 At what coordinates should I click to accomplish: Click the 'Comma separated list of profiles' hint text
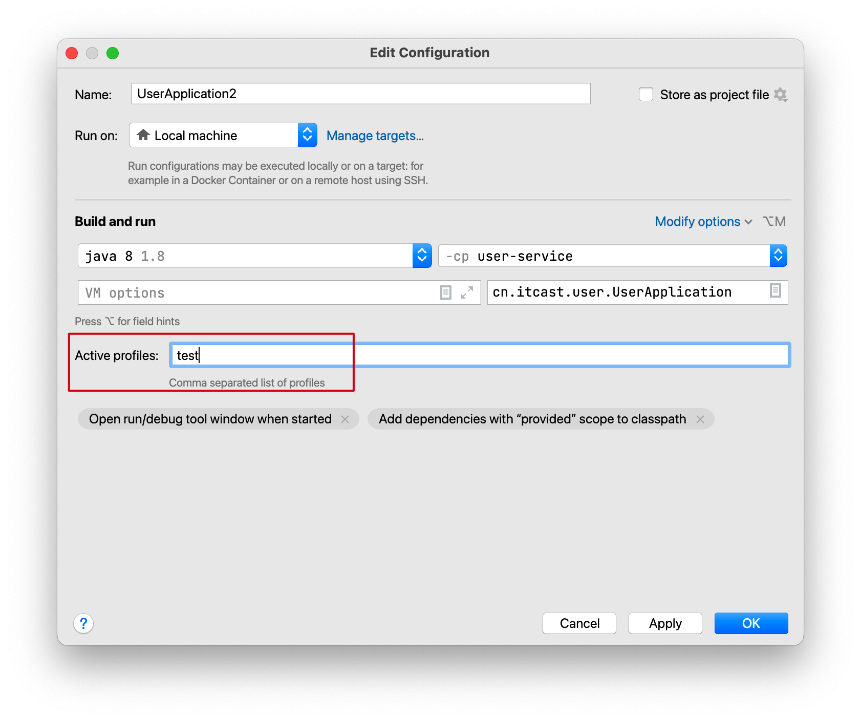coord(247,382)
